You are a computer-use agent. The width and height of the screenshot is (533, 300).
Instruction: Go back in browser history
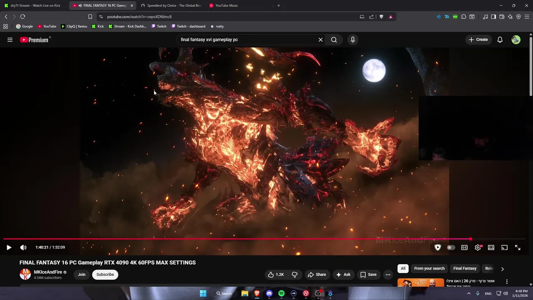point(6,17)
